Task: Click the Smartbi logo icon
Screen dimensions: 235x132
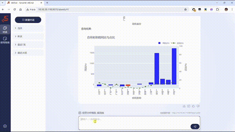Action: click(x=5, y=19)
